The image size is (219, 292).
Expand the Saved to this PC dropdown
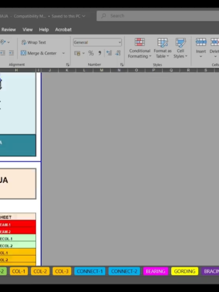(x=84, y=16)
